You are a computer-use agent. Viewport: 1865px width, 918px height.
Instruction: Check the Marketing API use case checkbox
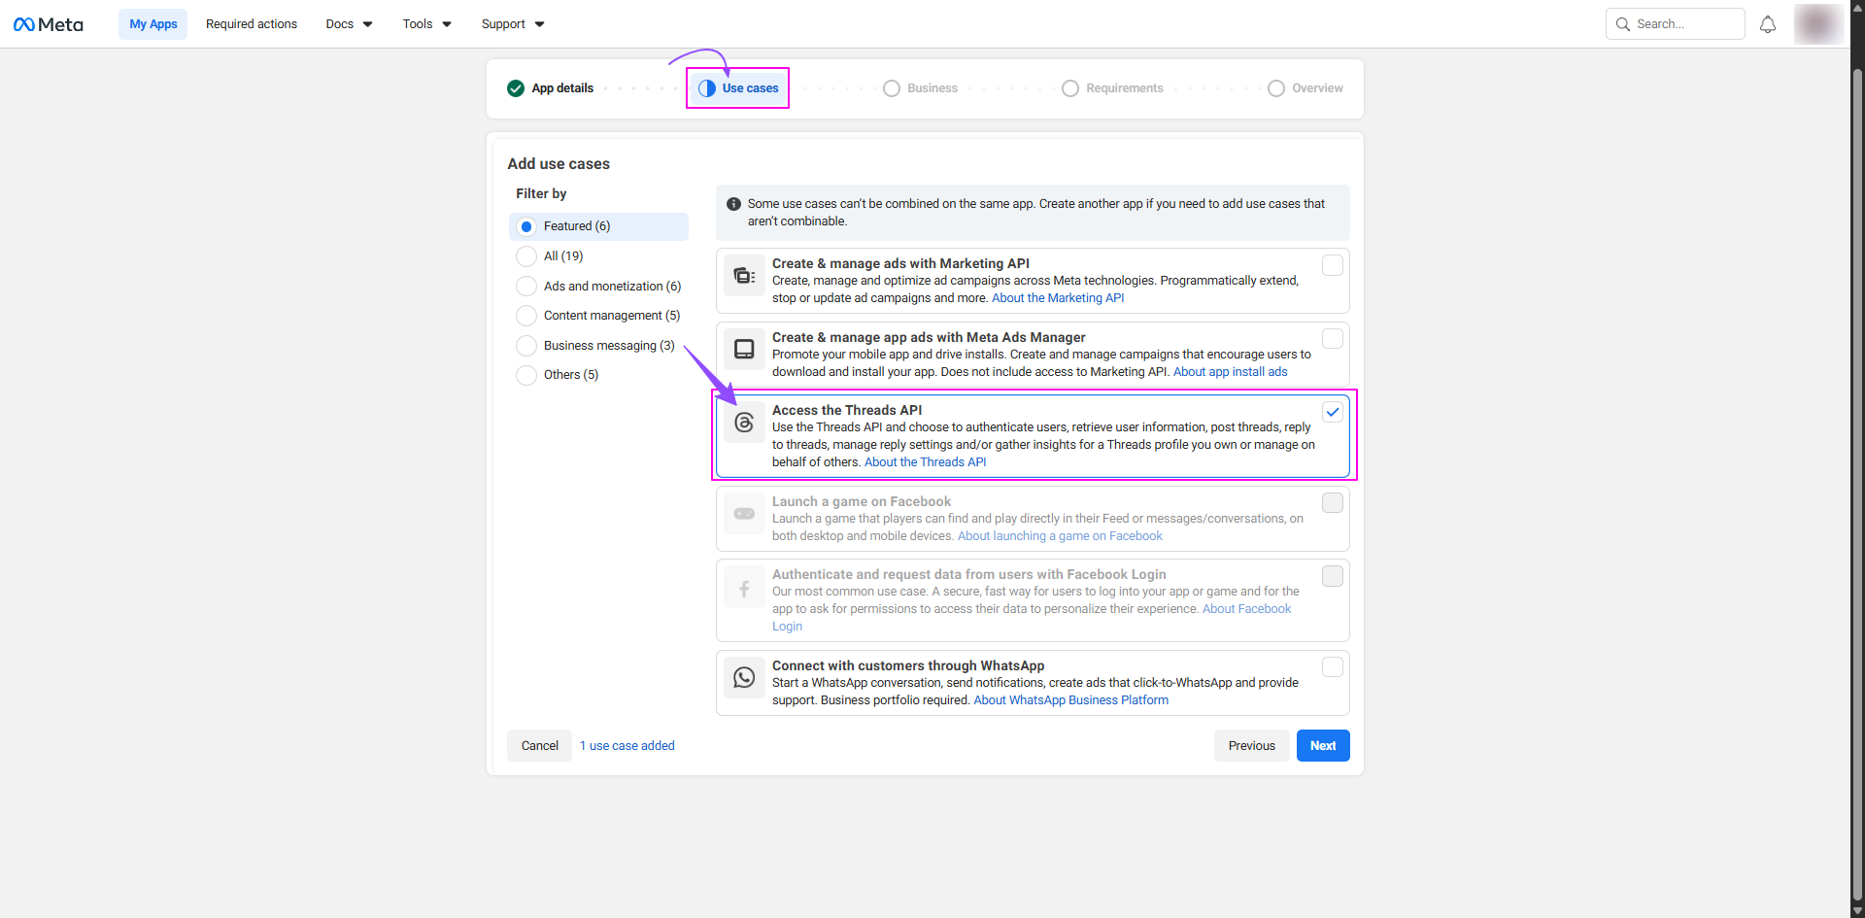pos(1333,265)
